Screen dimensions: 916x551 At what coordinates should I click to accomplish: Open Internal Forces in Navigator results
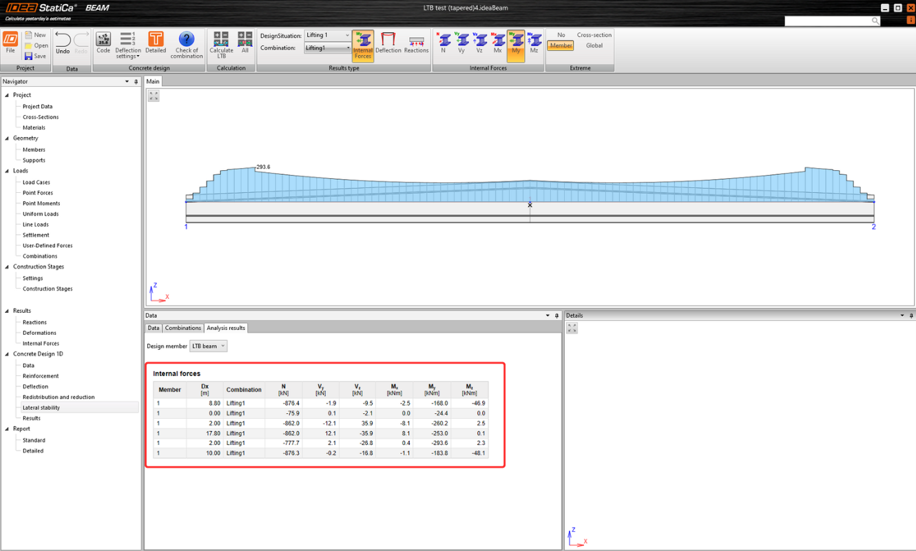(x=41, y=343)
